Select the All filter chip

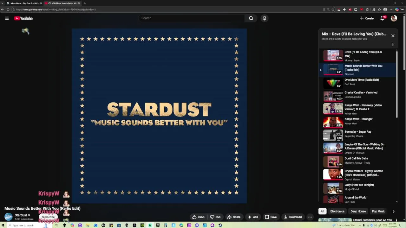[x=322, y=211]
